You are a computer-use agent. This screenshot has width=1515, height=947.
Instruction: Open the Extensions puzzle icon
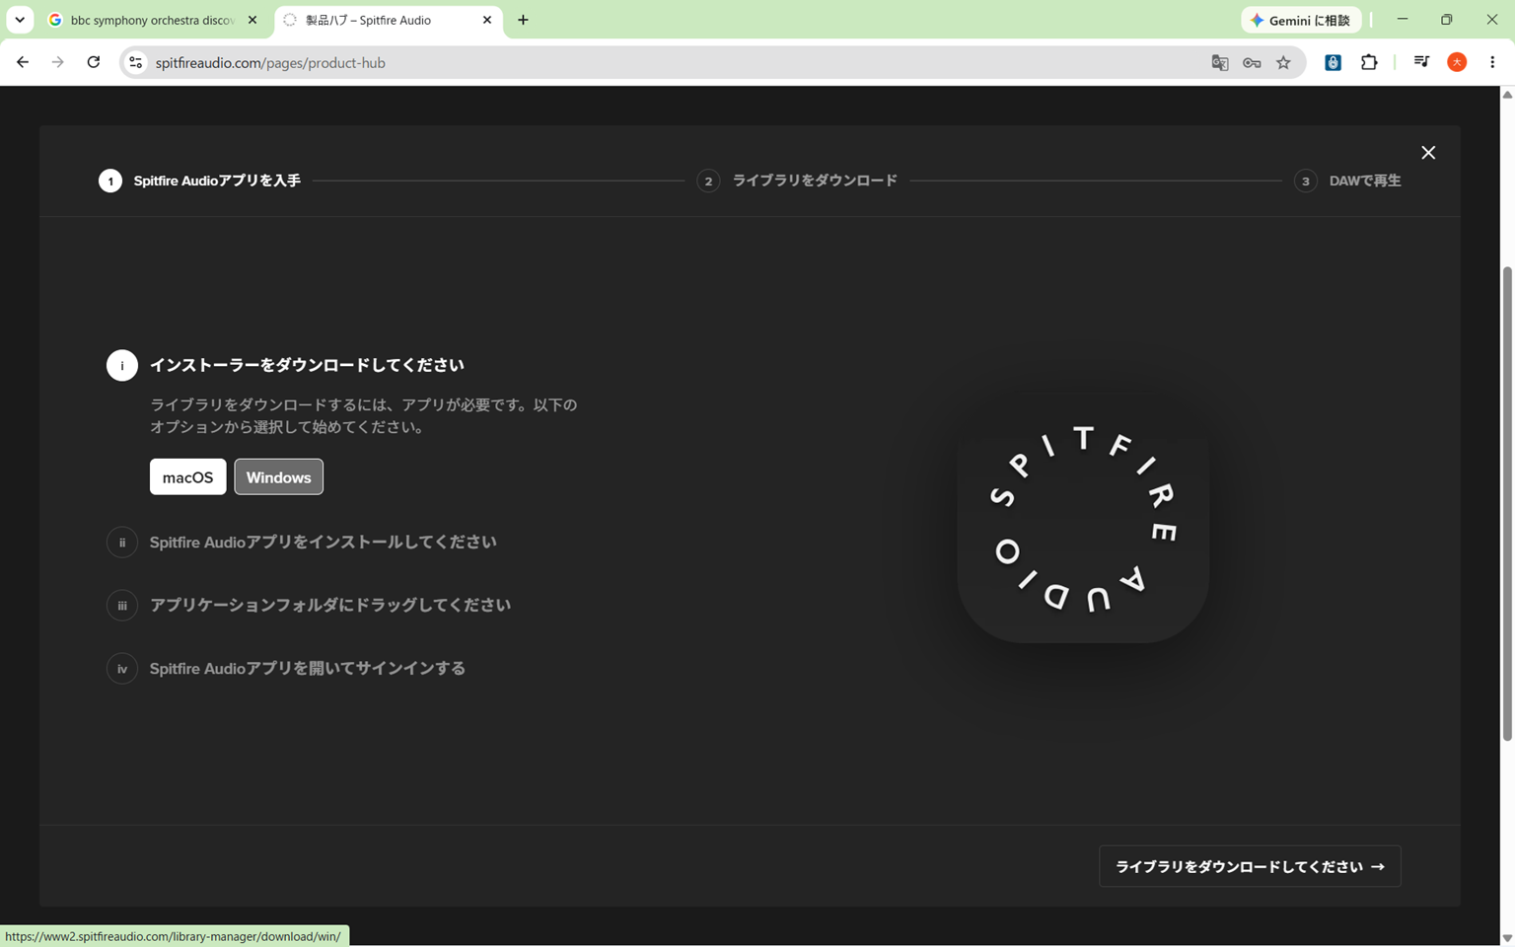pyautogui.click(x=1369, y=62)
